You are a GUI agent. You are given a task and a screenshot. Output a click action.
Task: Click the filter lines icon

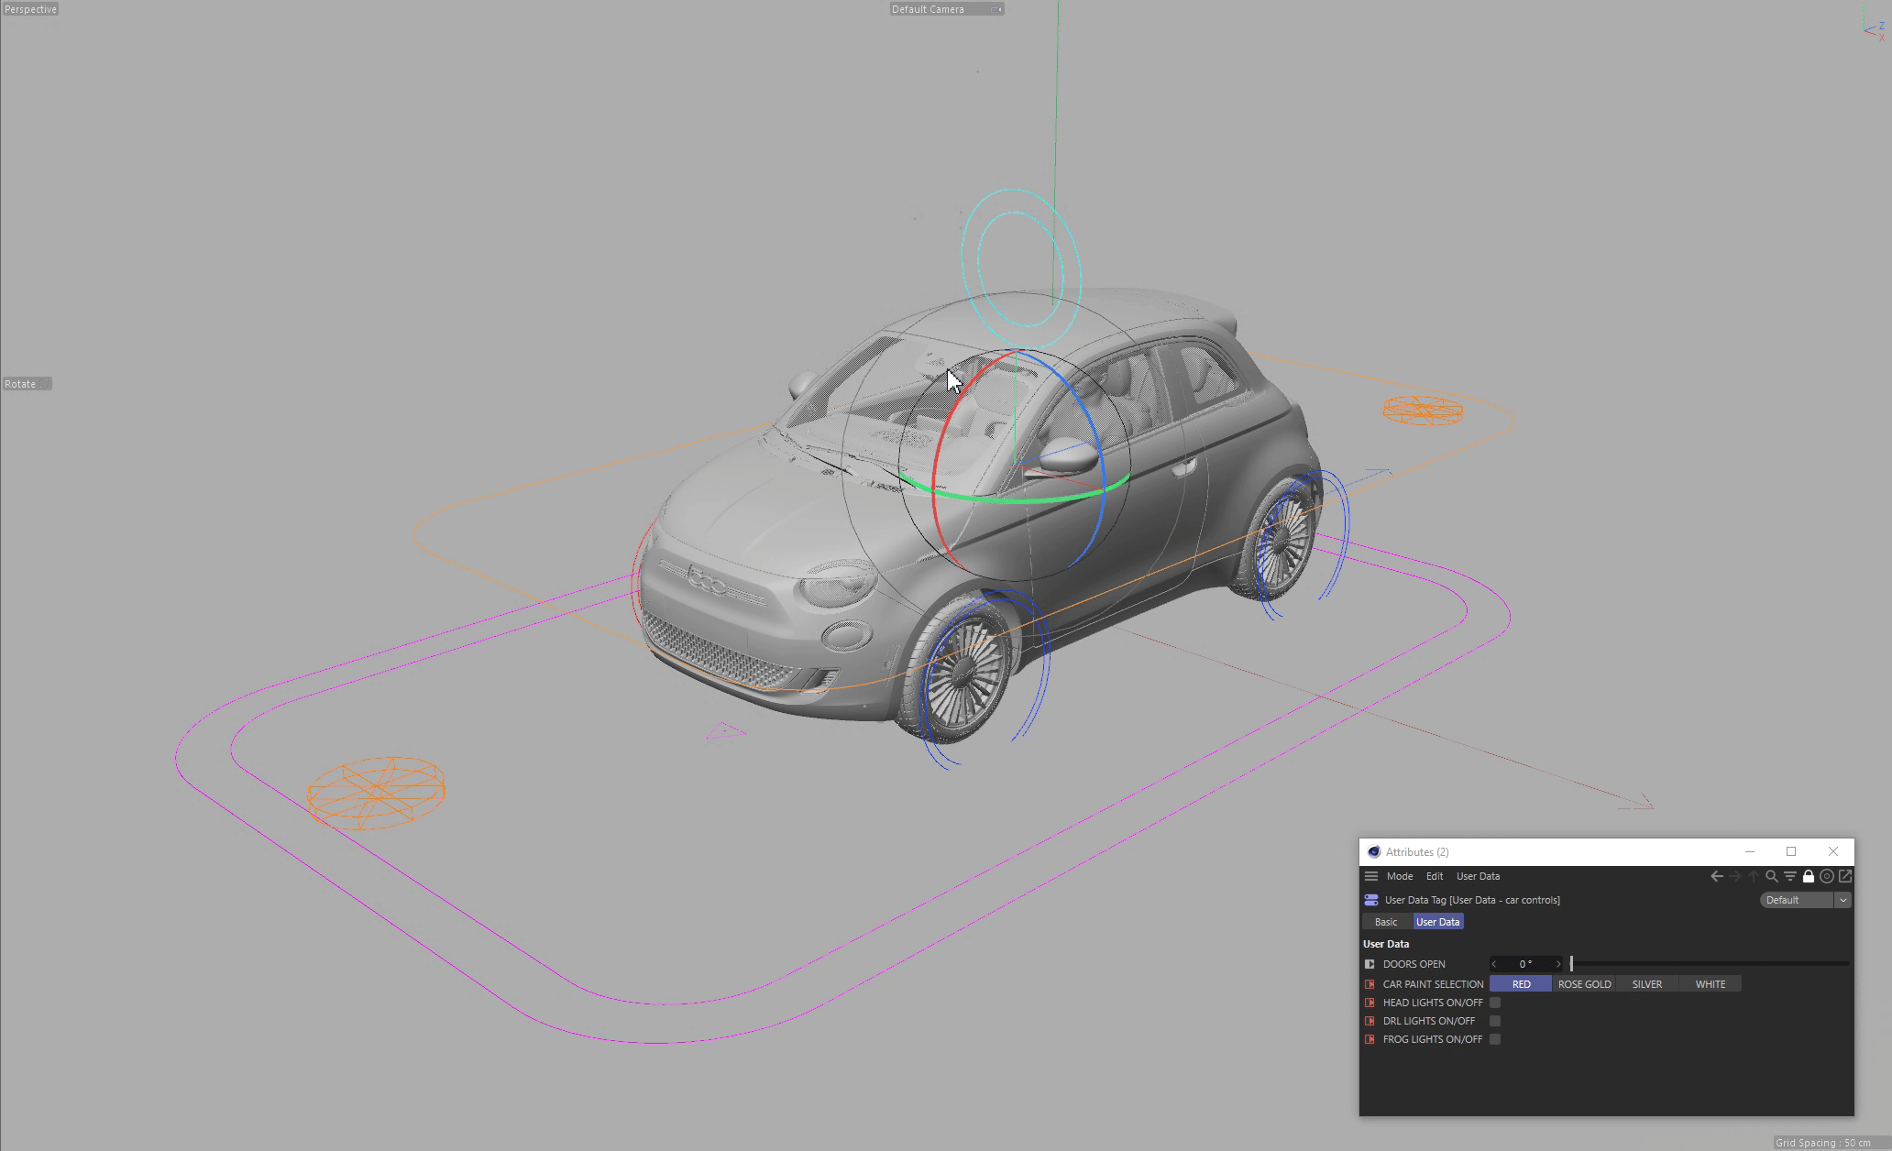(x=1790, y=876)
